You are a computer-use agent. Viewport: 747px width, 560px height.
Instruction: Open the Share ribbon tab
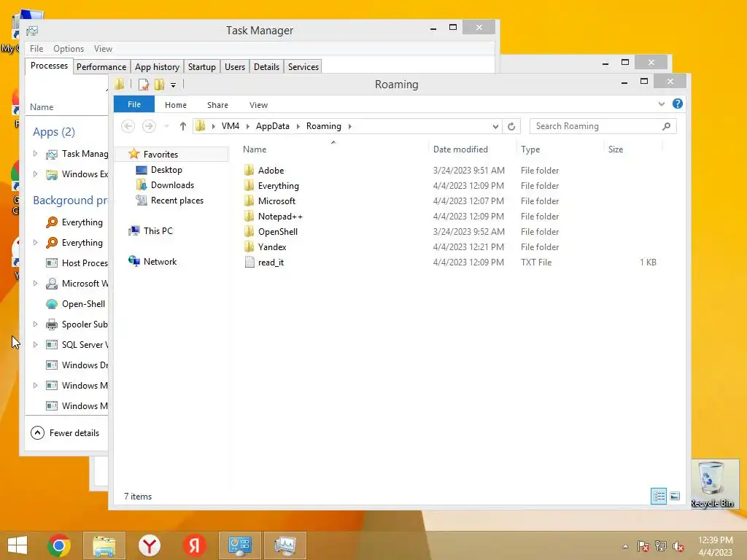[217, 105]
